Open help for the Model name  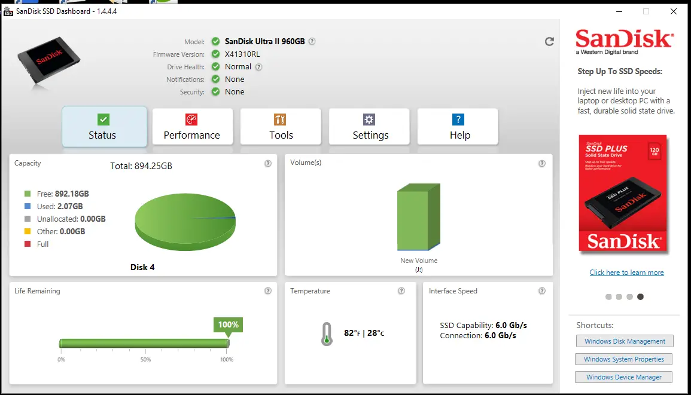point(312,41)
